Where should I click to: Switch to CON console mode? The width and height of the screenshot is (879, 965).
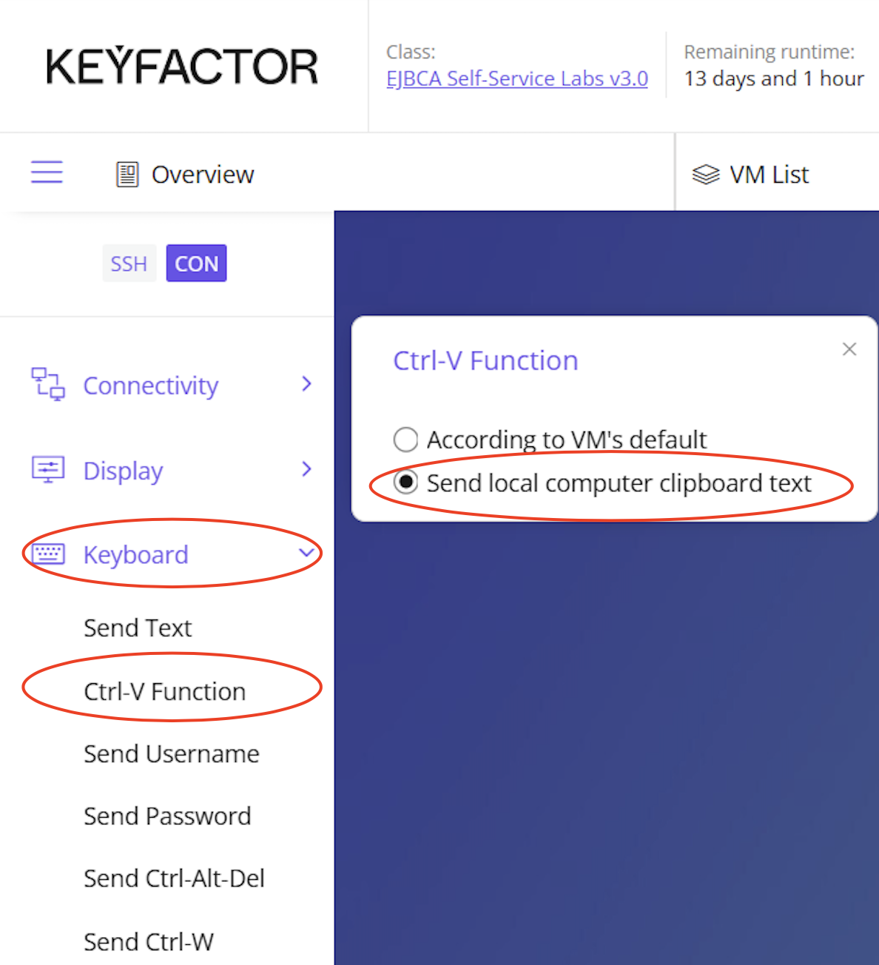pyautogui.click(x=196, y=263)
